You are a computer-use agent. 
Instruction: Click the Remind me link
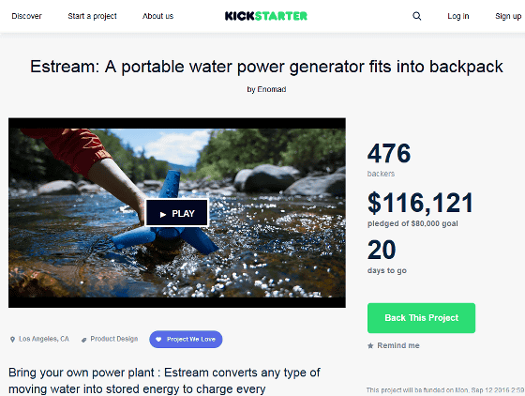[398, 345]
